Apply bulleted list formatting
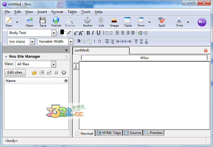Viewport: 213px width, 147px height. (x=110, y=33)
